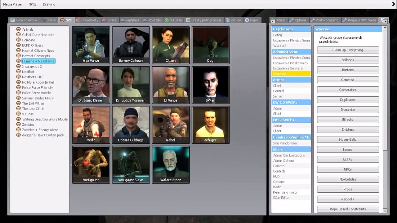This screenshot has height=223, width=397.
Task: Click the Kopie tab icon
Action: [x=247, y=20]
